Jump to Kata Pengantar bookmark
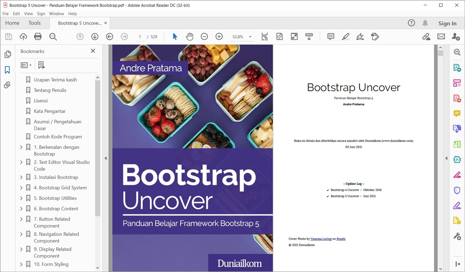 pos(50,111)
